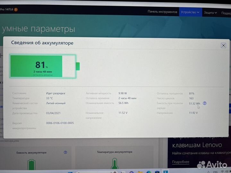Click the Номинальная емкость label
This screenshot has height=173, width=231.
click(100, 103)
